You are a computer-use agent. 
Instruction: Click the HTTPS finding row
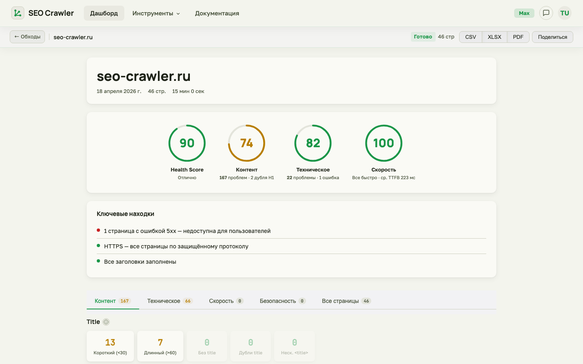point(291,246)
